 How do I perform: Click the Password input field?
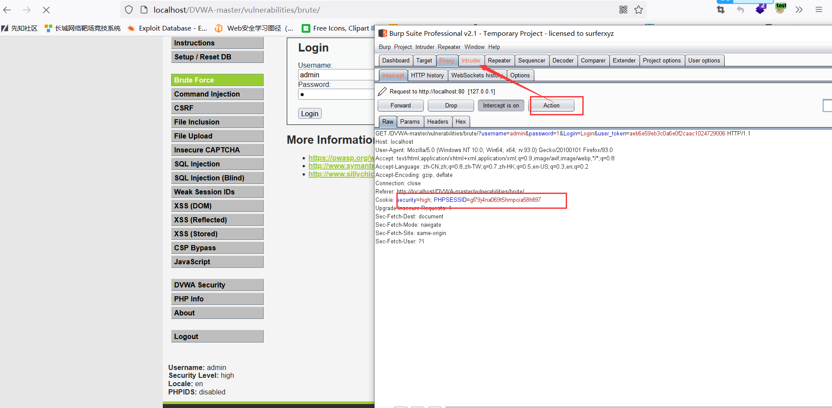click(336, 94)
